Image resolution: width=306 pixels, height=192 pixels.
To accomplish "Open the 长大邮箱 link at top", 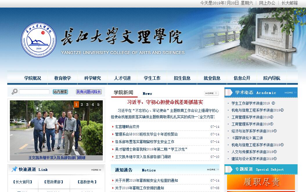I will [x=289, y=3].
